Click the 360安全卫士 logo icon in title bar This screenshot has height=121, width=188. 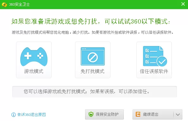[4, 4]
